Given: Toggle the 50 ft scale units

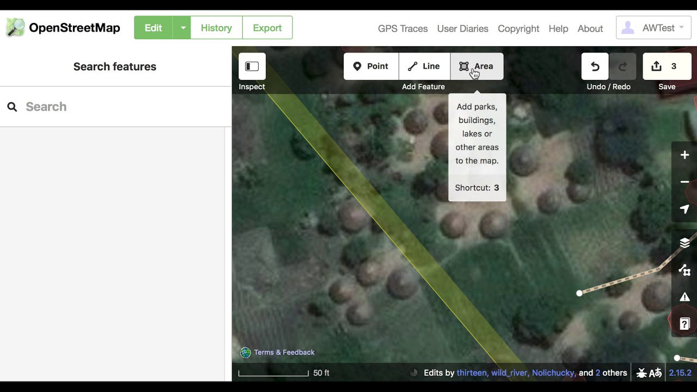Looking at the screenshot, I should (x=284, y=373).
